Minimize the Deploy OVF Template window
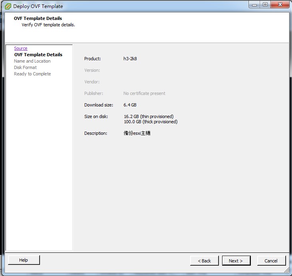This screenshot has width=292, height=276. point(254,5)
